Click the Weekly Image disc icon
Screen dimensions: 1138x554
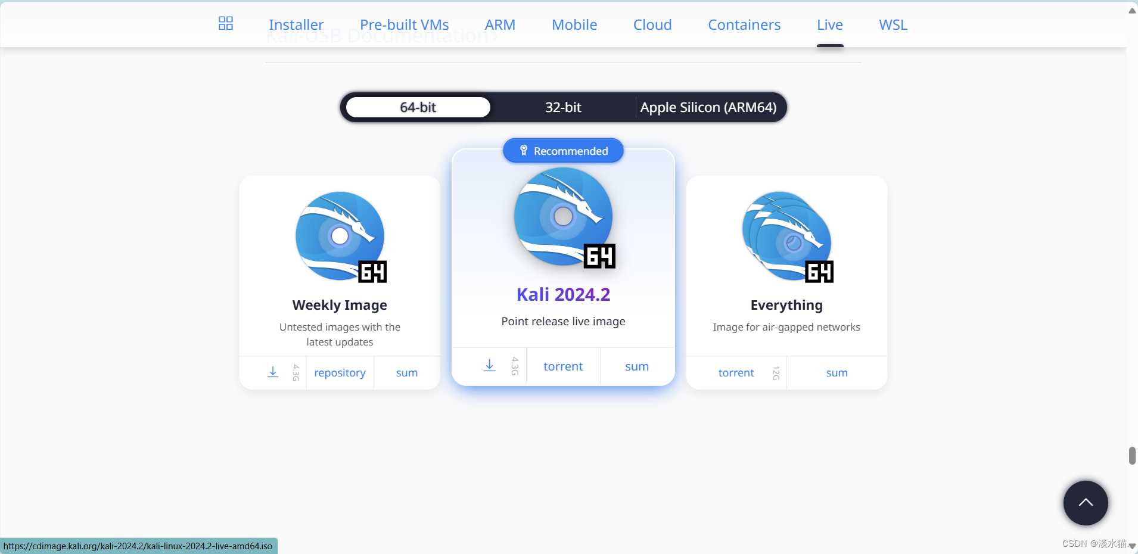coord(341,236)
